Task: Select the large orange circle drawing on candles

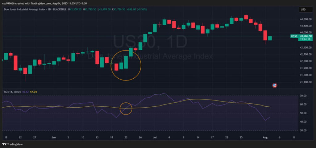Action: click(126, 65)
